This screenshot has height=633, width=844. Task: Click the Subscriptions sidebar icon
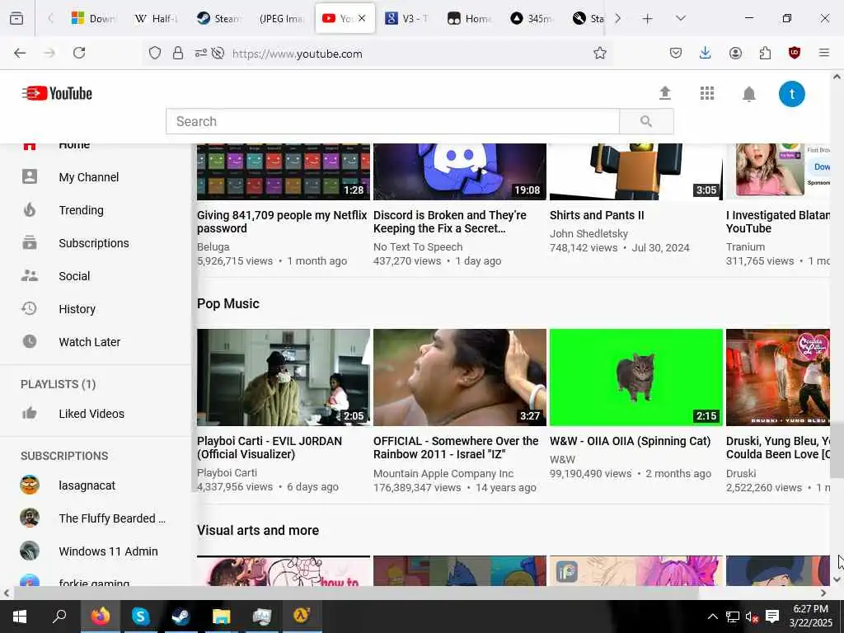tap(30, 242)
